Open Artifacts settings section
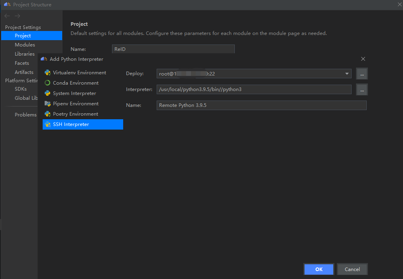 [x=24, y=72]
